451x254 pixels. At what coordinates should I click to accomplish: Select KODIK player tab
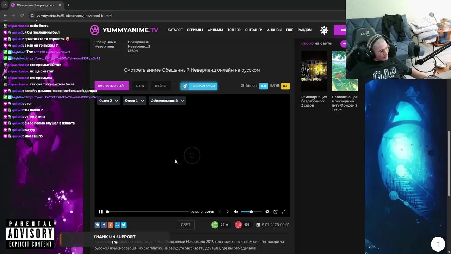(x=140, y=86)
